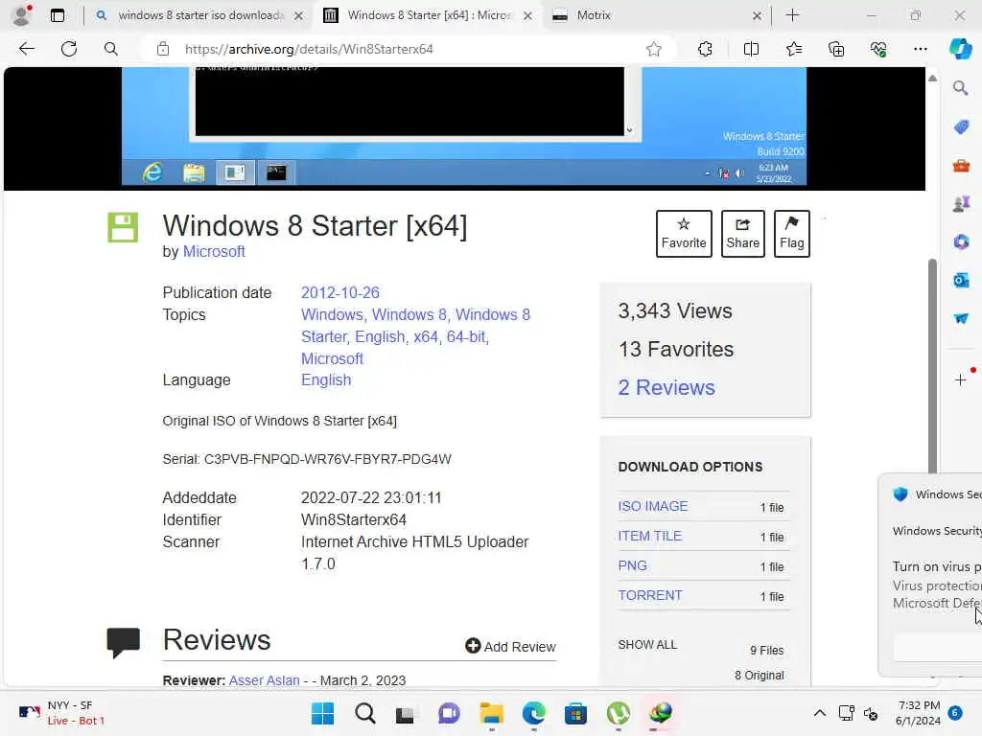Viewport: 982px width, 736px height.
Task: Download ITEM TILE file
Action: point(649,536)
